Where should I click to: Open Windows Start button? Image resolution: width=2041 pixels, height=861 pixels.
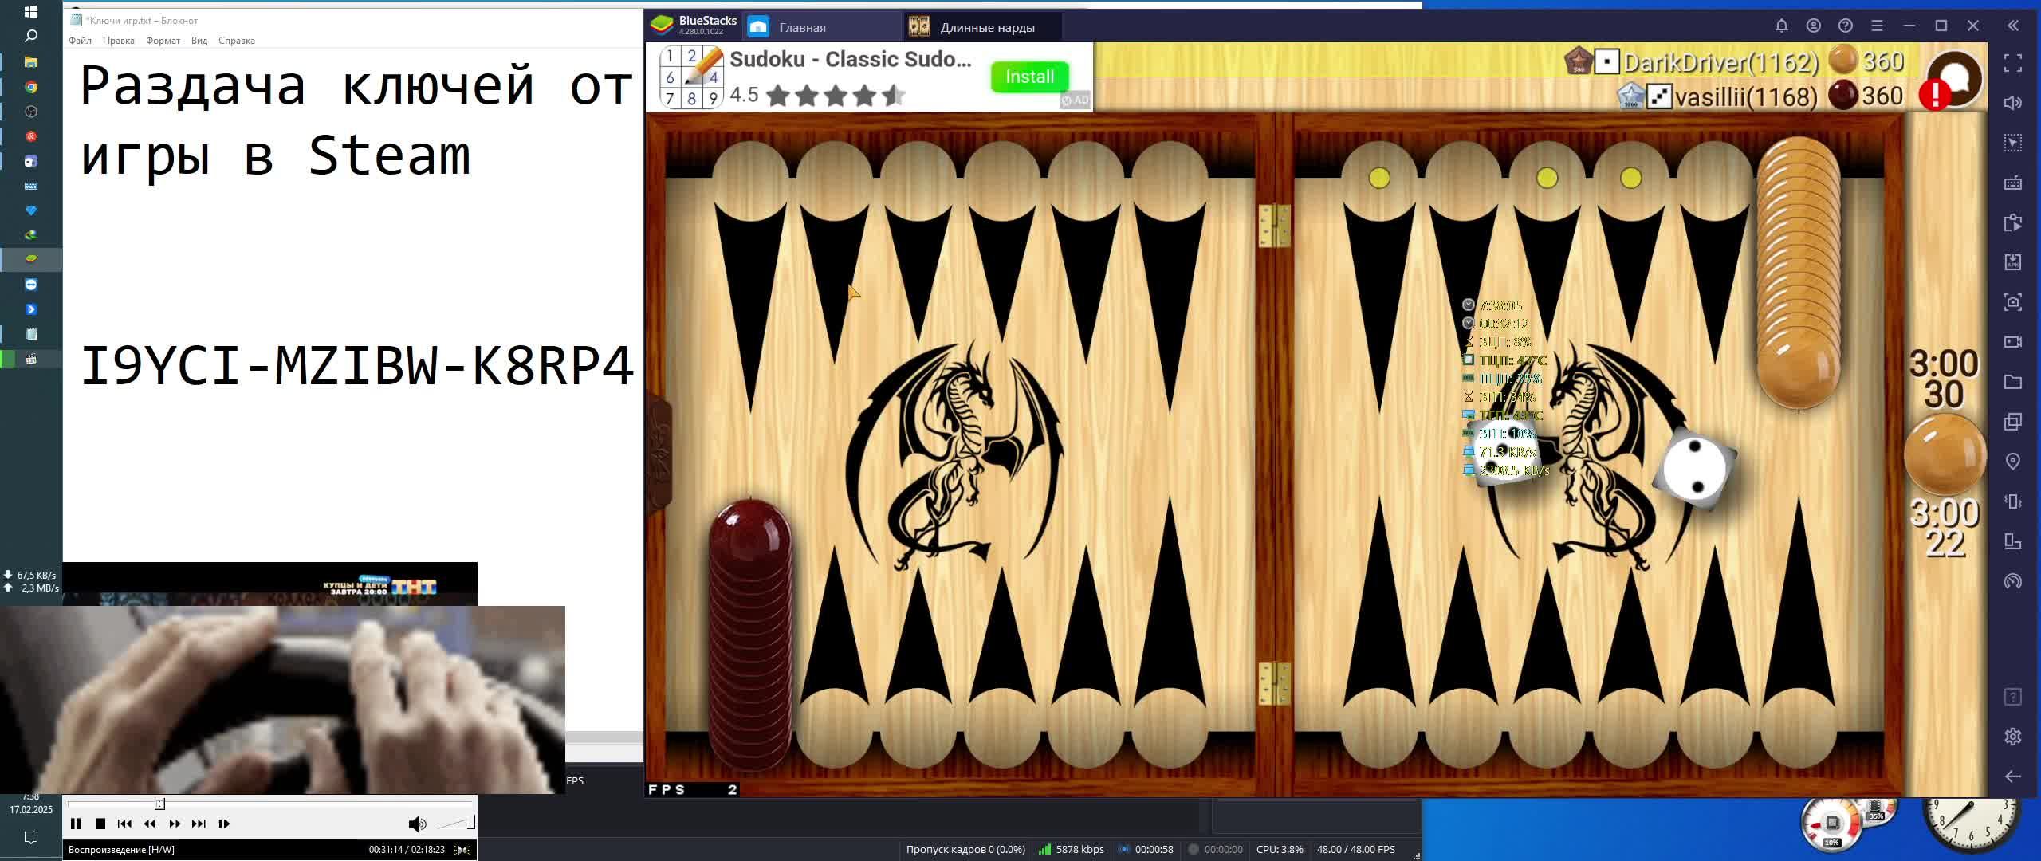(x=31, y=12)
